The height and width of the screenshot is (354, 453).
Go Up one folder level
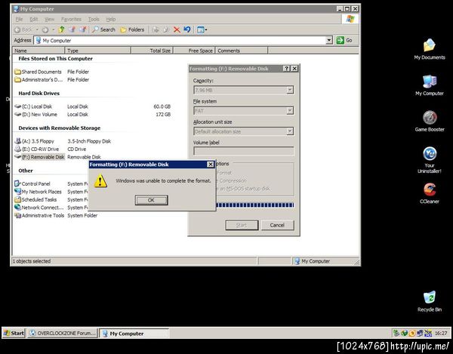[x=61, y=29]
